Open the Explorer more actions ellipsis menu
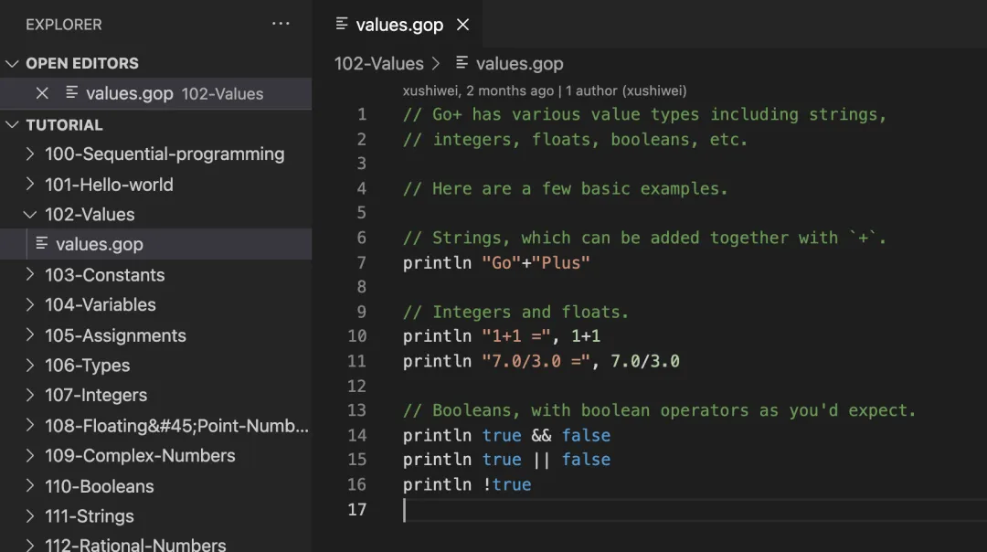The width and height of the screenshot is (987, 552). 281,24
